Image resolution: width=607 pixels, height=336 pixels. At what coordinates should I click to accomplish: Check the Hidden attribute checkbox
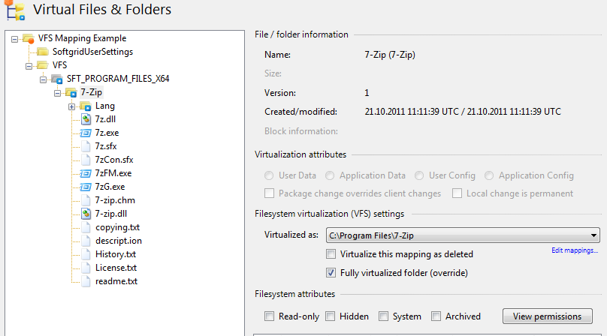[x=331, y=316]
